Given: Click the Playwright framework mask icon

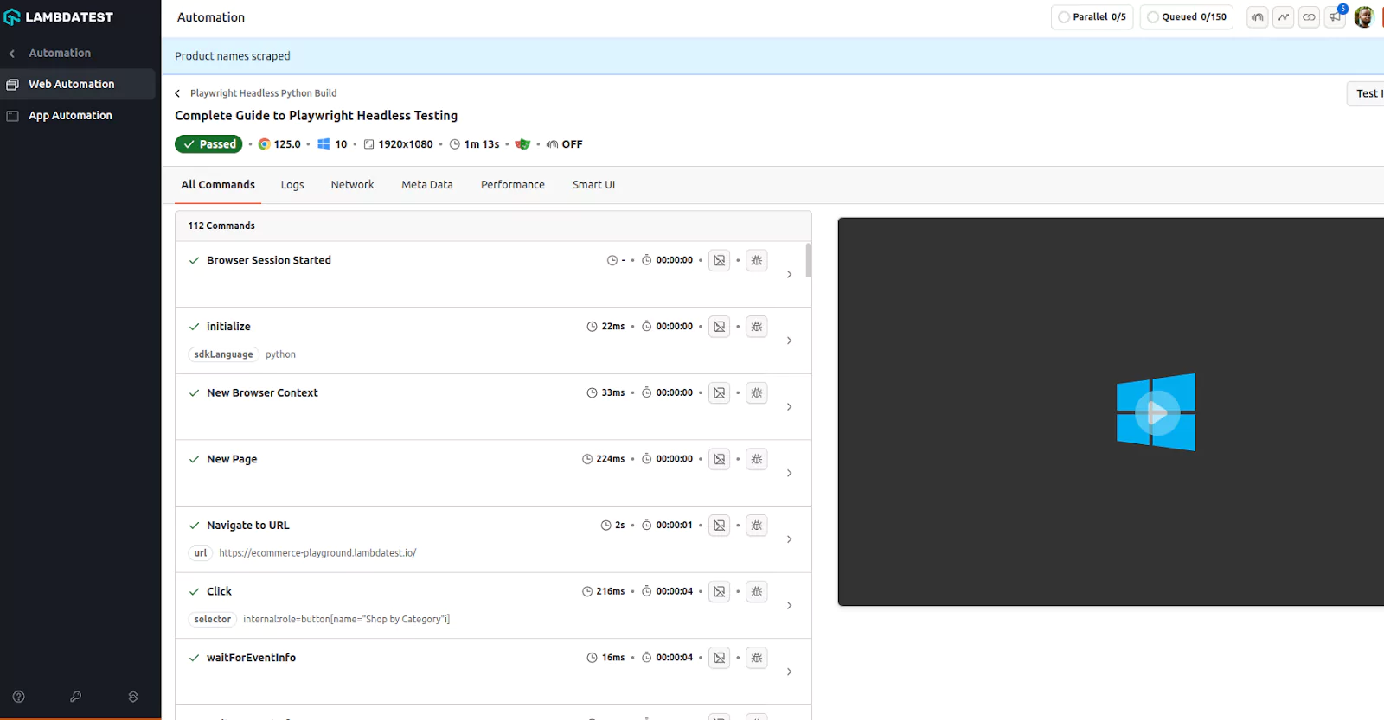Looking at the screenshot, I should point(522,144).
